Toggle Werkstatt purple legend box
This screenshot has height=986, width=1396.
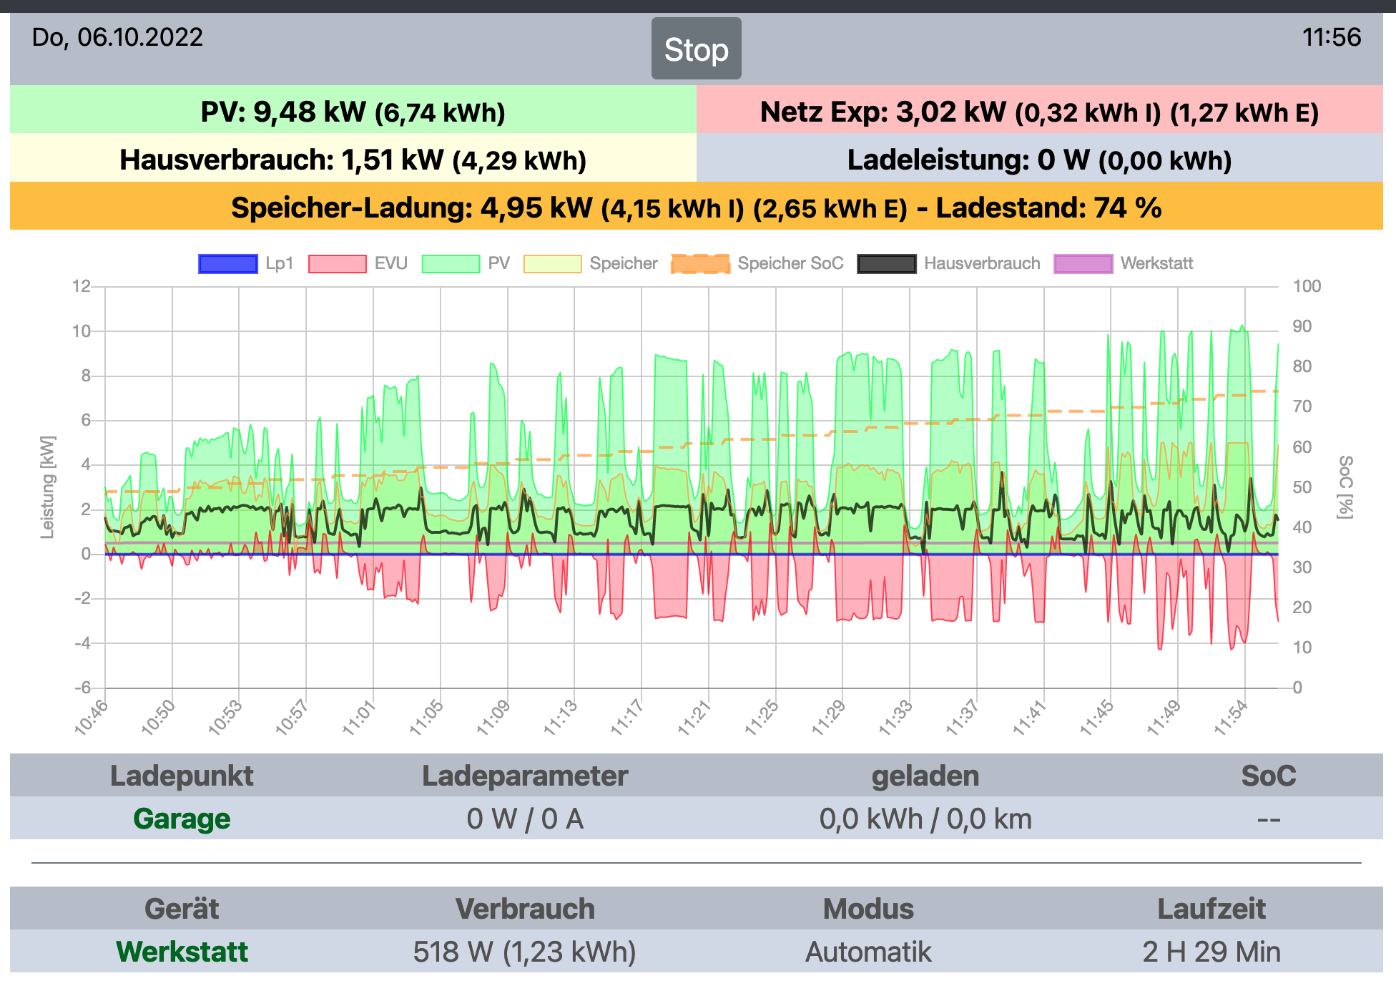click(1083, 263)
